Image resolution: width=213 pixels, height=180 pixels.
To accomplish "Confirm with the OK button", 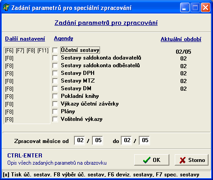I will (x=152, y=160).
